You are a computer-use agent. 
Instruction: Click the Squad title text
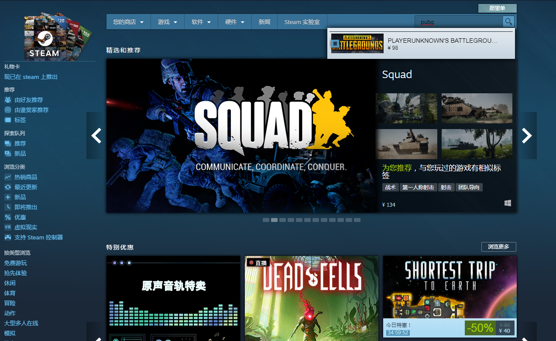[x=397, y=75]
